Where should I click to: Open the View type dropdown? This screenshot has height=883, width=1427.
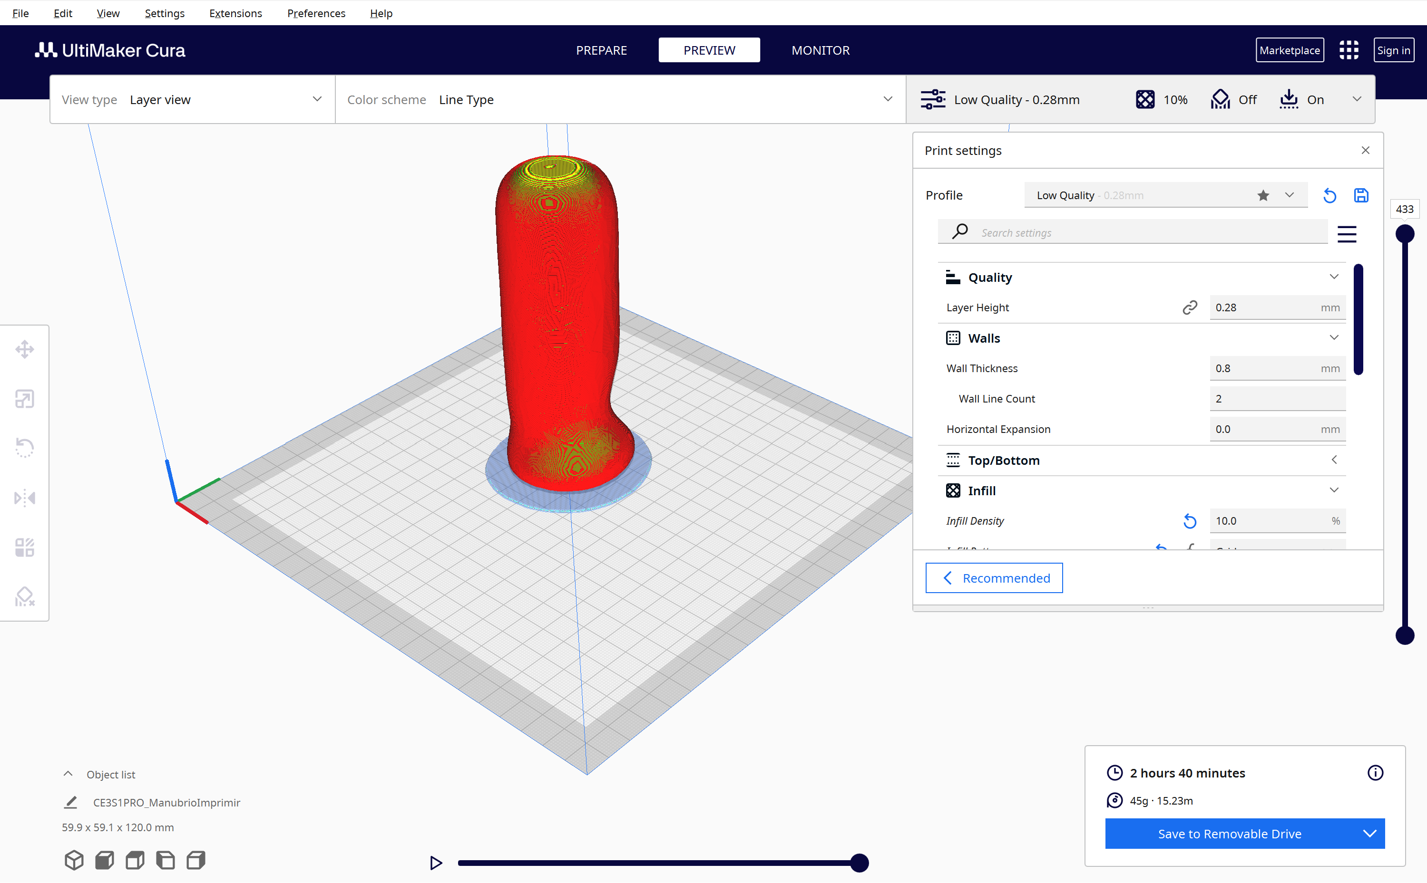coord(192,99)
